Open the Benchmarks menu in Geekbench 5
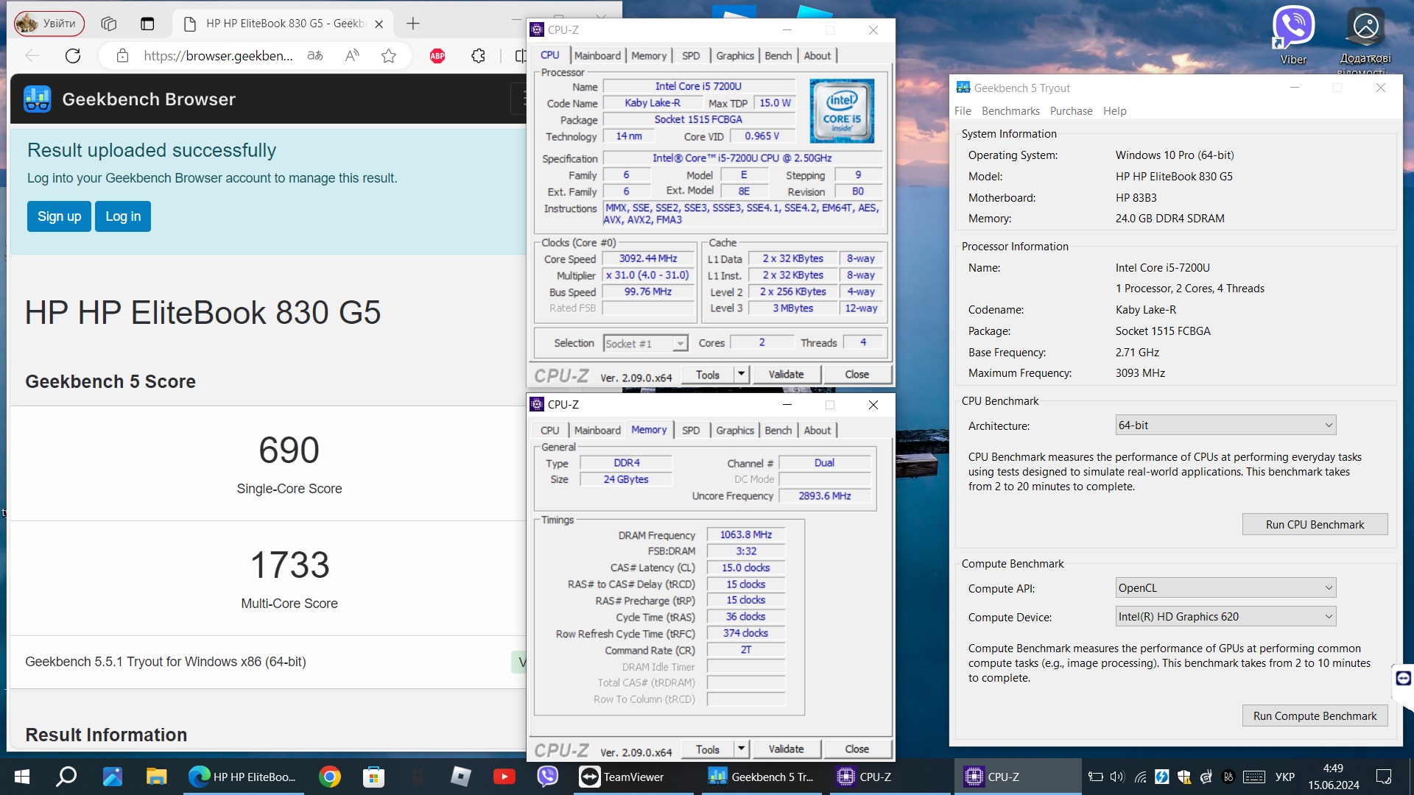 click(x=1010, y=111)
